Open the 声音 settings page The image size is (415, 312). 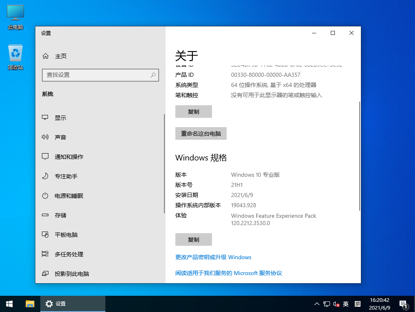point(100,137)
